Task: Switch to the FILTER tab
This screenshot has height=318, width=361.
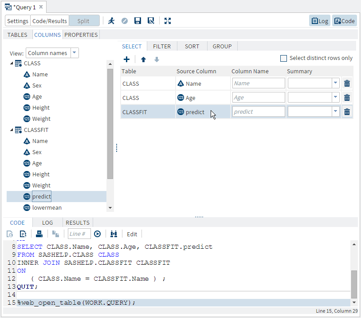Action: pos(162,46)
